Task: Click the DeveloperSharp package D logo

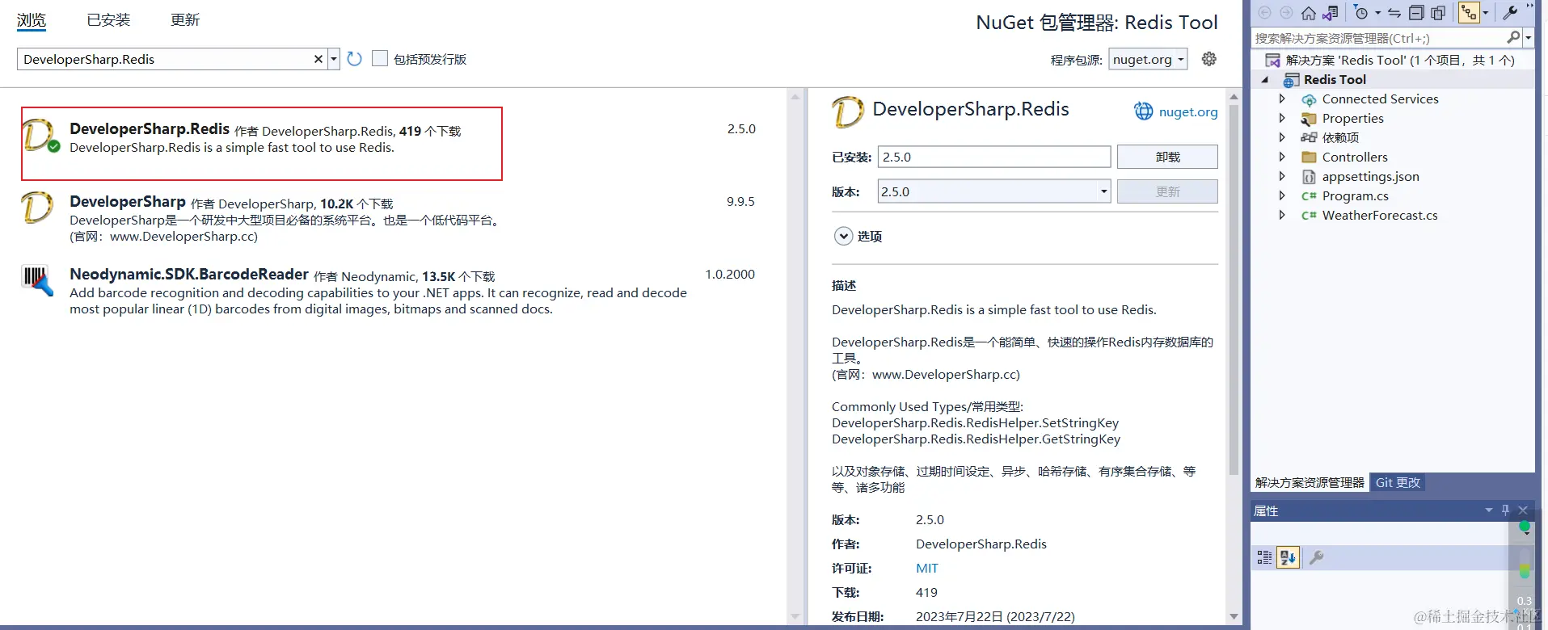Action: tap(37, 208)
